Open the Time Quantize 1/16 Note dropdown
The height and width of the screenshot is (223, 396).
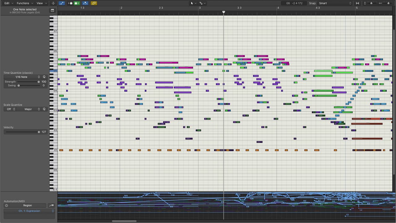22,77
